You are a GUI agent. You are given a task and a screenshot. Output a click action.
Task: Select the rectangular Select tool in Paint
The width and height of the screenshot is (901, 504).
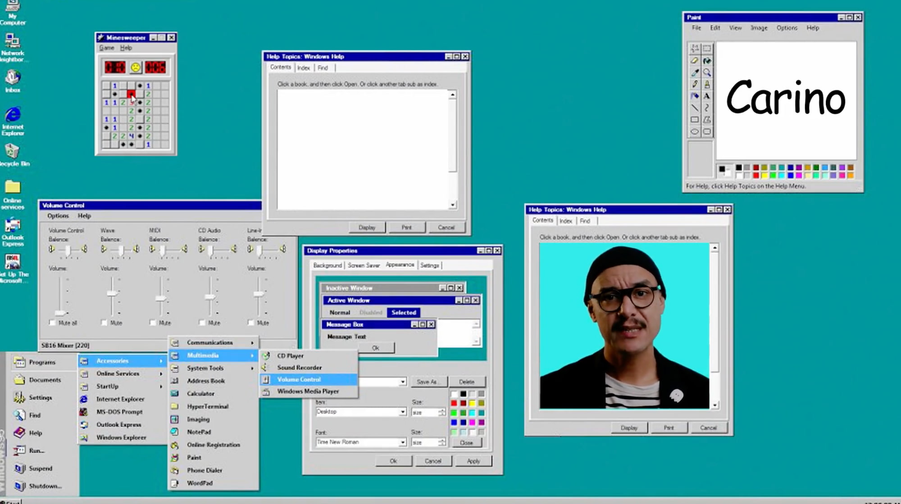707,49
